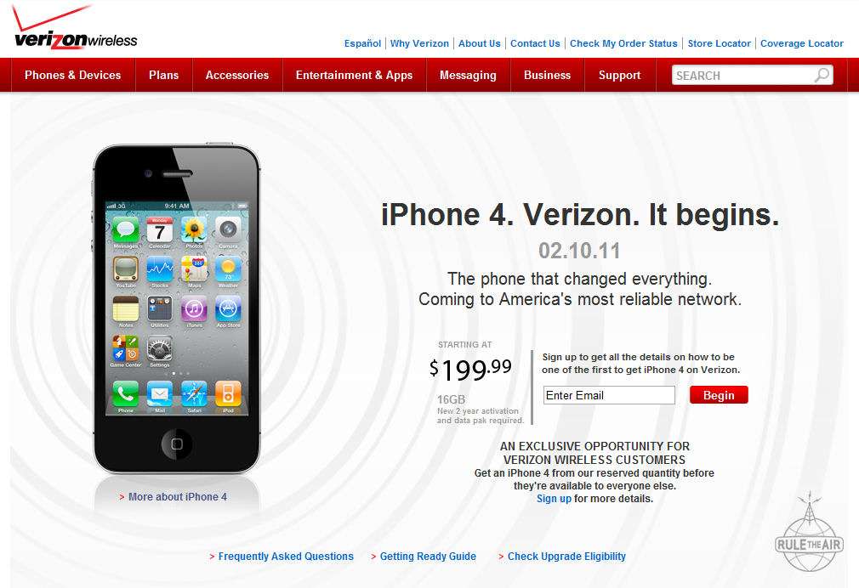The height and width of the screenshot is (588, 859).
Task: Open the Business navigation item
Action: click(547, 75)
